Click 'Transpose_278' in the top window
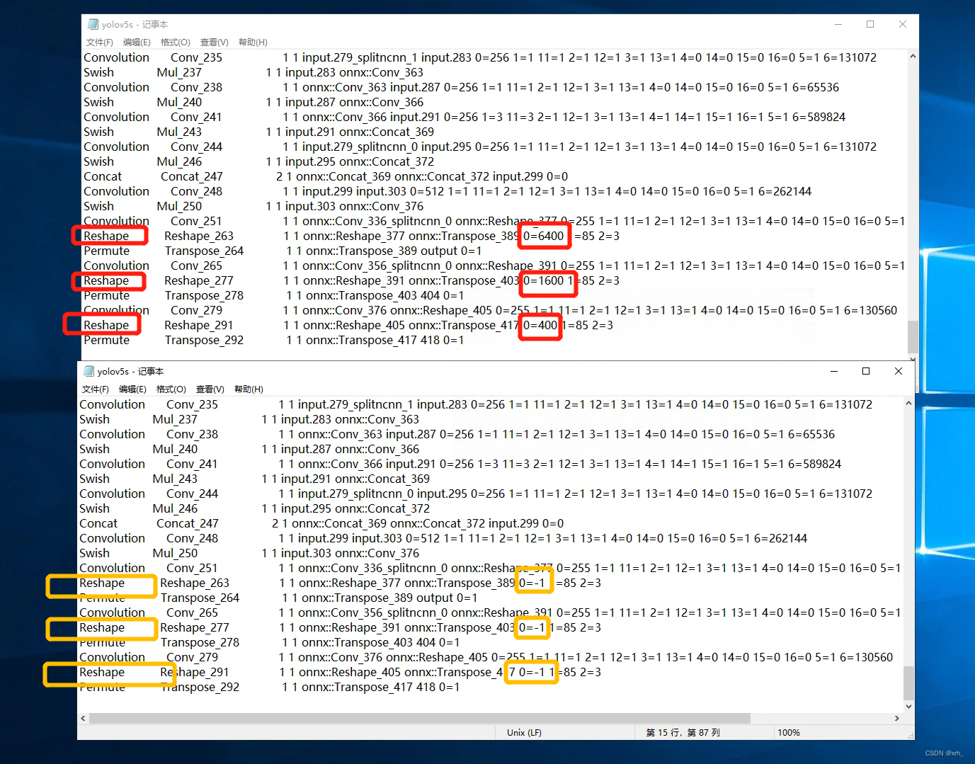 (204, 295)
